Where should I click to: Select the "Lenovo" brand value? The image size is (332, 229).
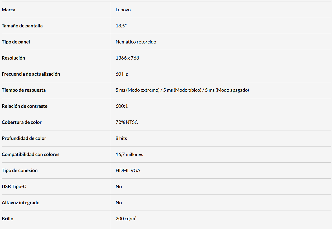[x=123, y=10]
